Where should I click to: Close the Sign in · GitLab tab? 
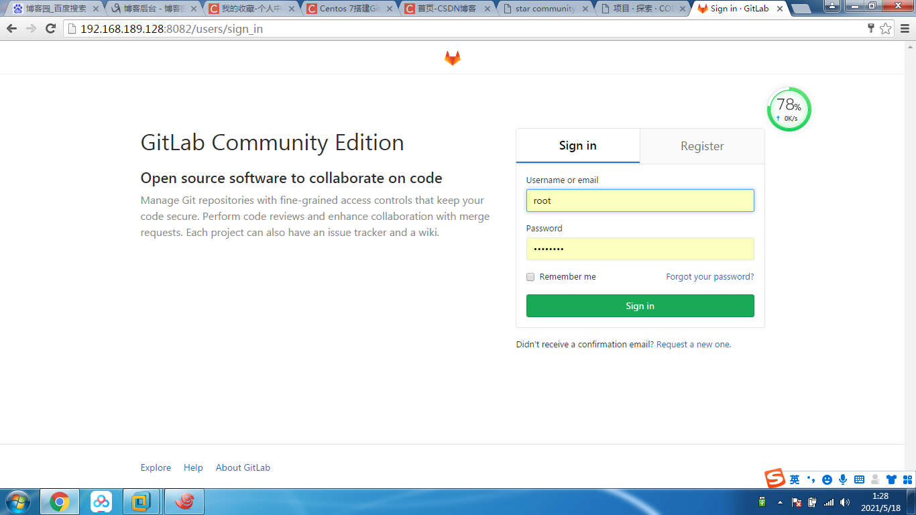(x=780, y=9)
